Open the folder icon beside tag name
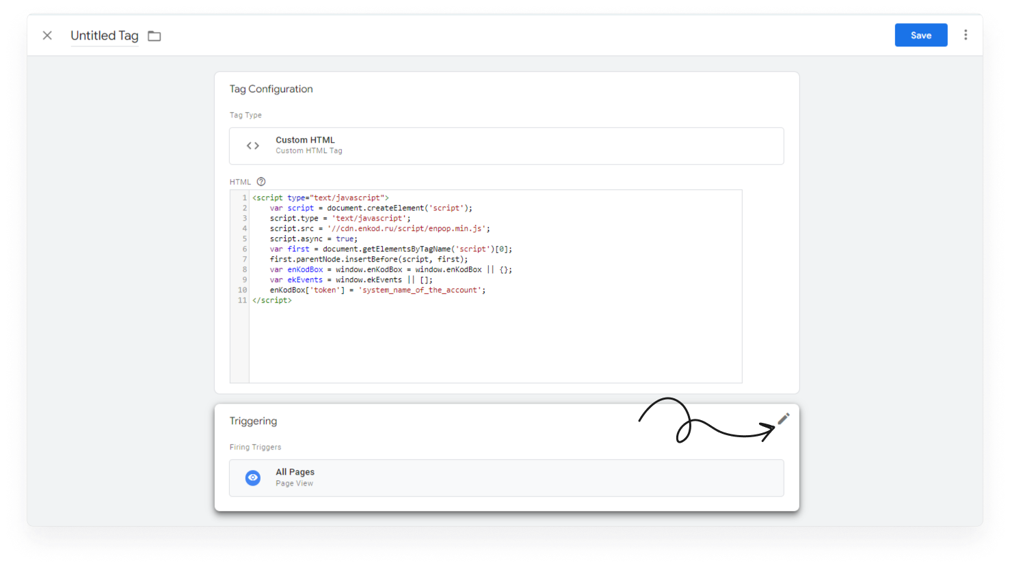This screenshot has height=567, width=1010. click(155, 36)
